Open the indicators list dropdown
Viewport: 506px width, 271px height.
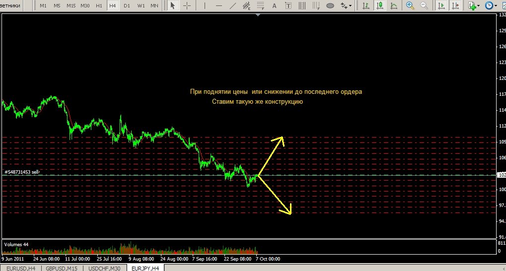(x=474, y=5)
